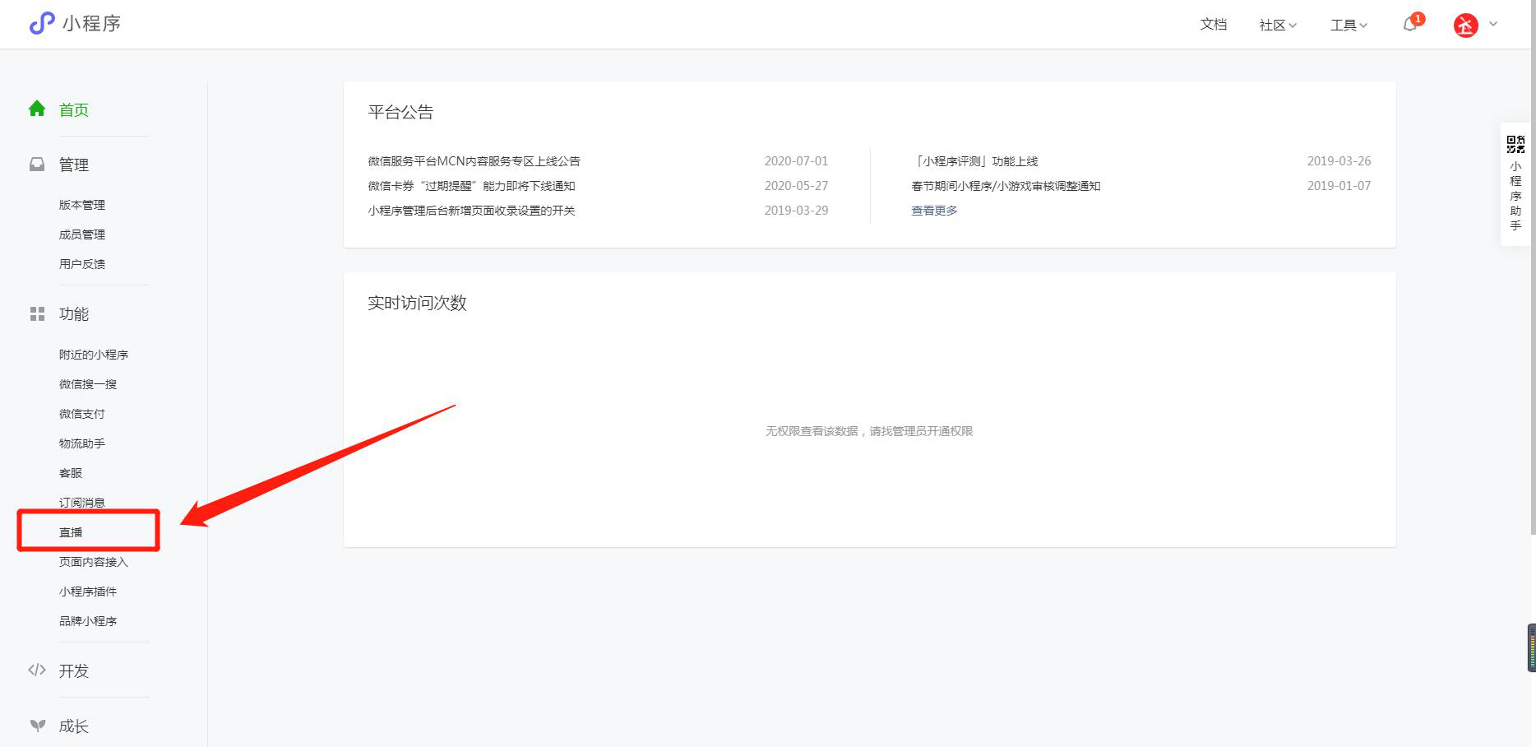Screen dimensions: 1536x747
Task: Open 直播 in the sidebar
Action: click(71, 532)
